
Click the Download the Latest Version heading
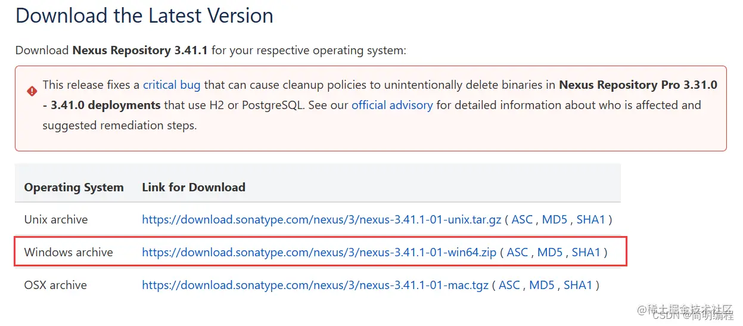point(144,15)
